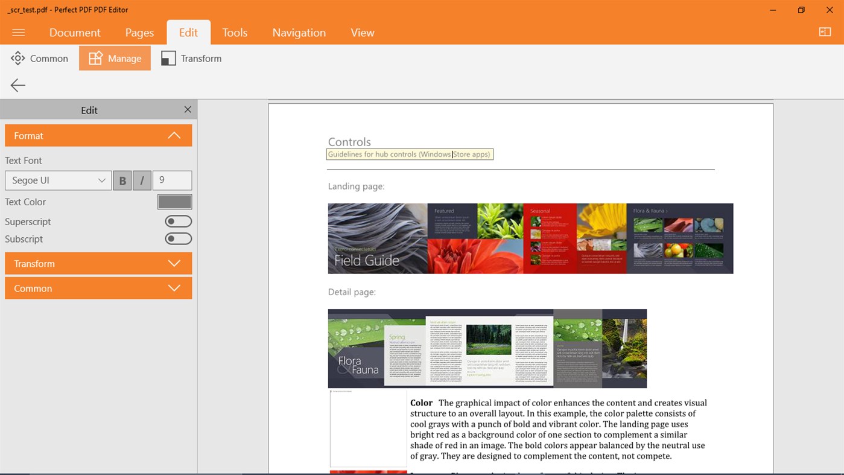844x475 pixels.
Task: Click the back arrow below the ribbon
Action: [17, 85]
